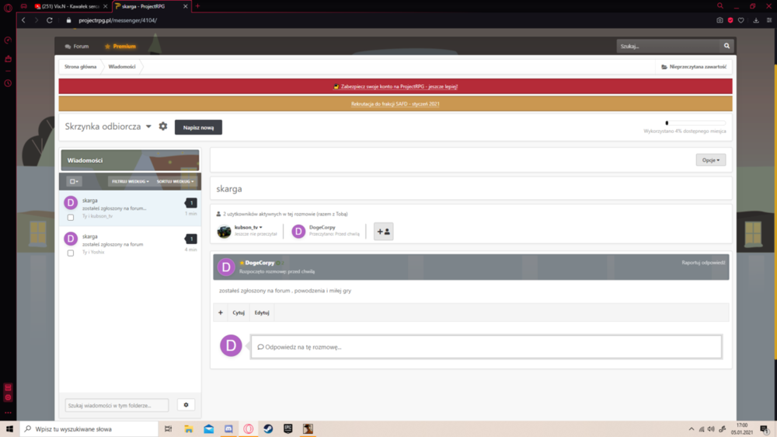The width and height of the screenshot is (777, 437).
Task: Open a new browser tab
Action: pyautogui.click(x=197, y=6)
